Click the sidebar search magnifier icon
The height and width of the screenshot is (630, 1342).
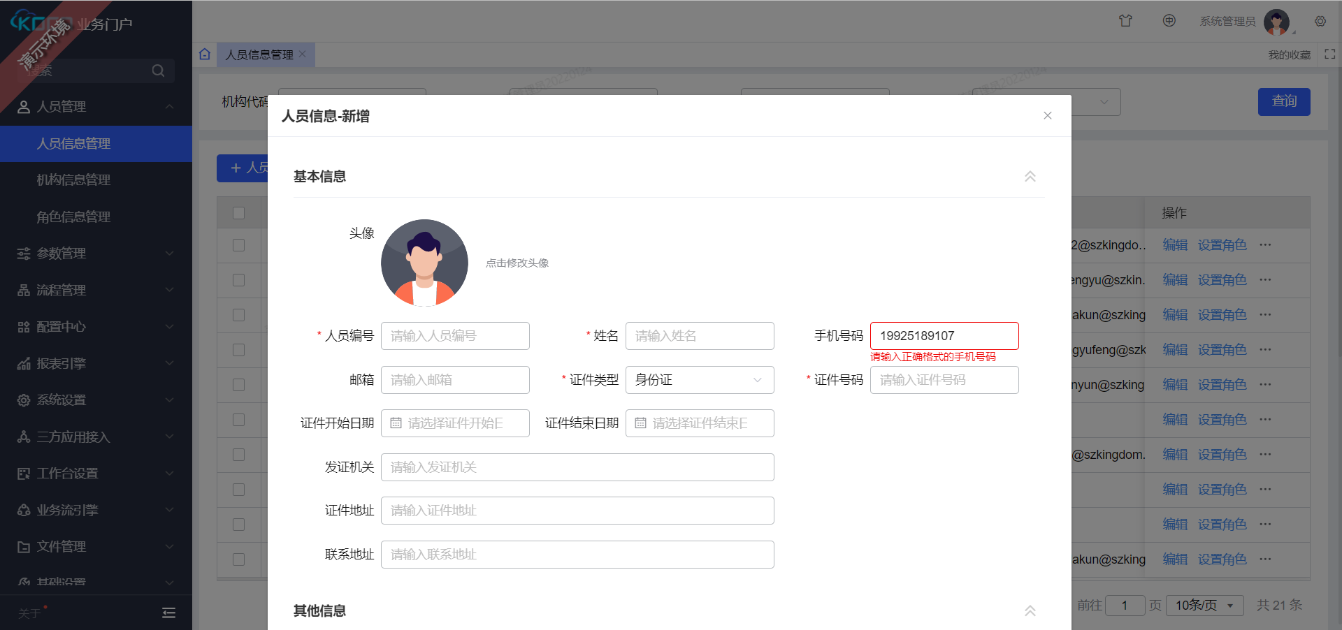158,71
